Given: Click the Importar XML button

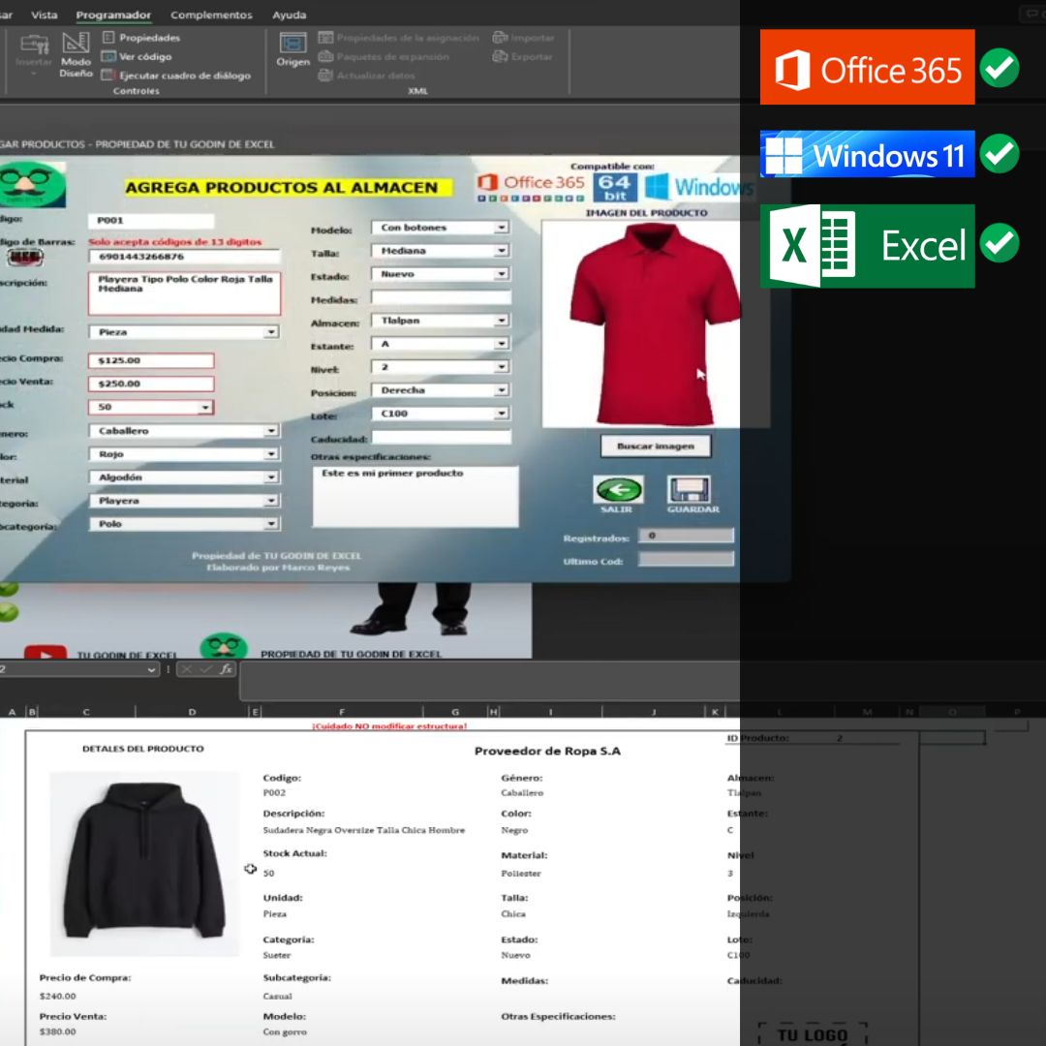Looking at the screenshot, I should [x=524, y=38].
